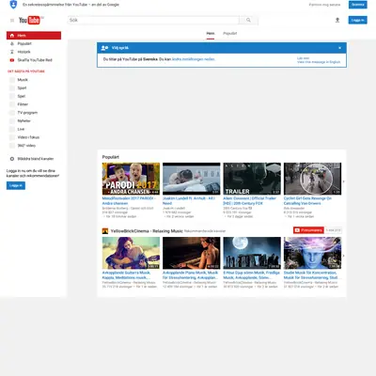The height and width of the screenshot is (376, 376).
Task: Click Bläddra bland kanaler link
Action: click(36, 159)
